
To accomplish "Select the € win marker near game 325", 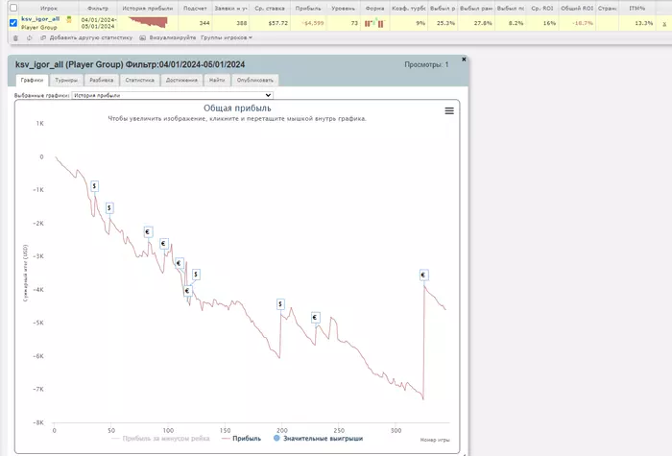I will pyautogui.click(x=423, y=275).
